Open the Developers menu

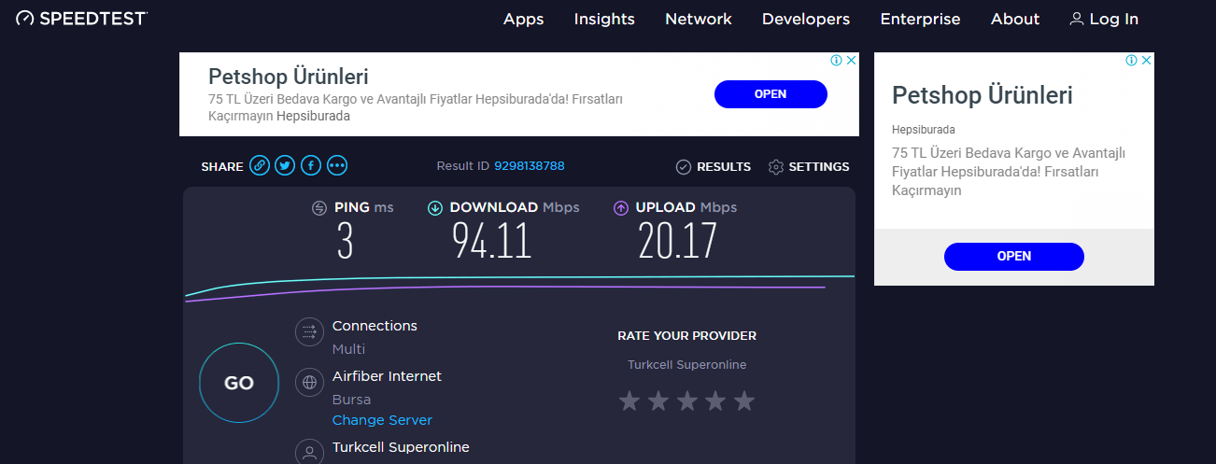[805, 19]
